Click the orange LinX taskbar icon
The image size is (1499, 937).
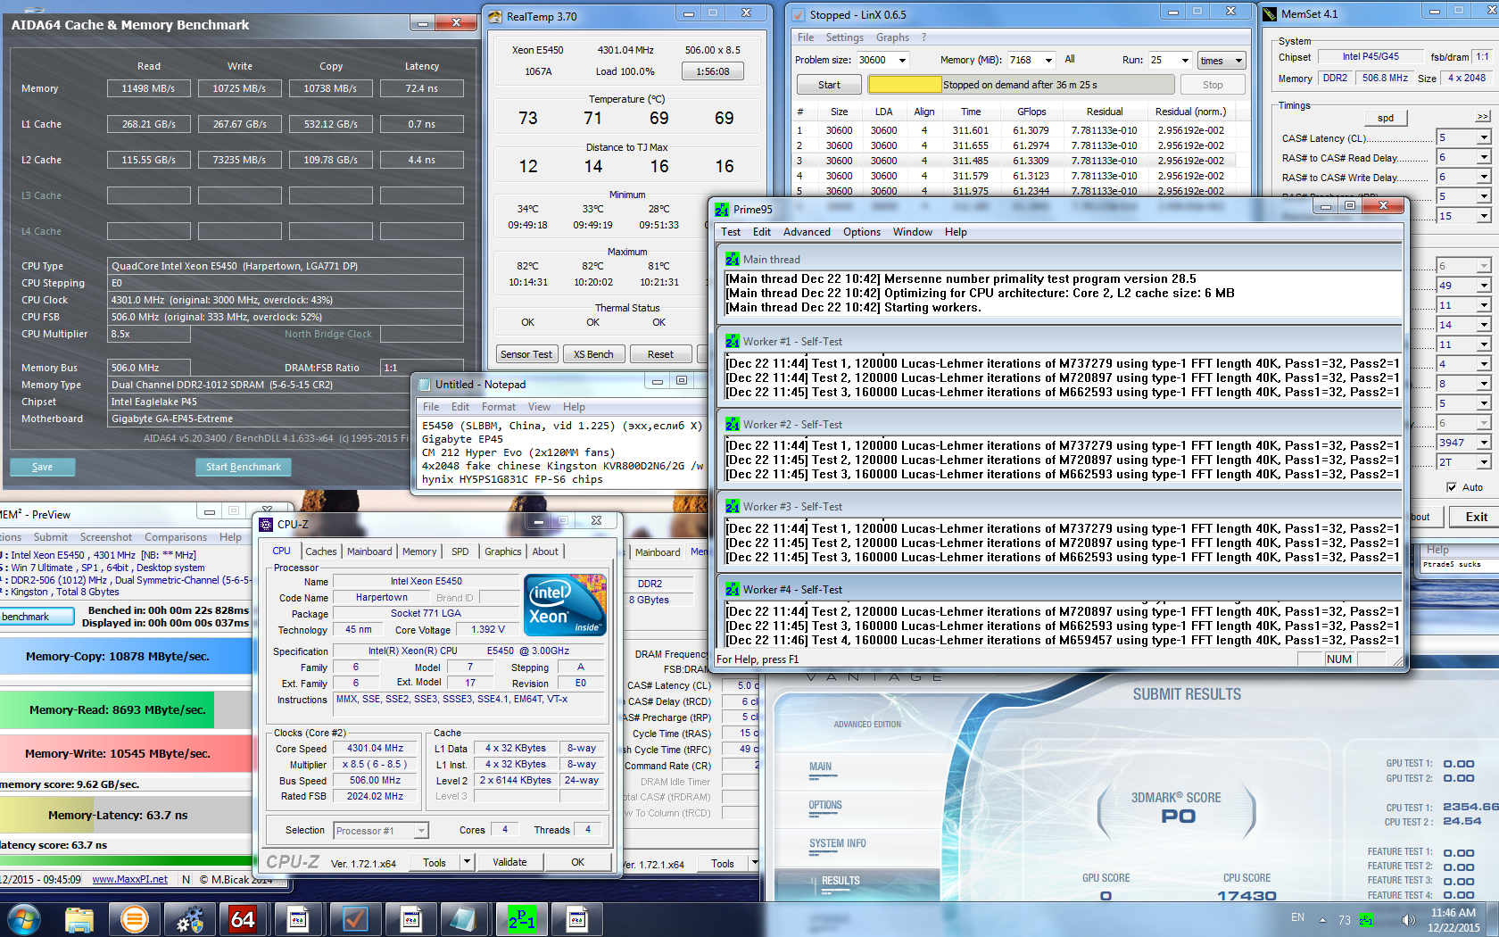point(135,918)
